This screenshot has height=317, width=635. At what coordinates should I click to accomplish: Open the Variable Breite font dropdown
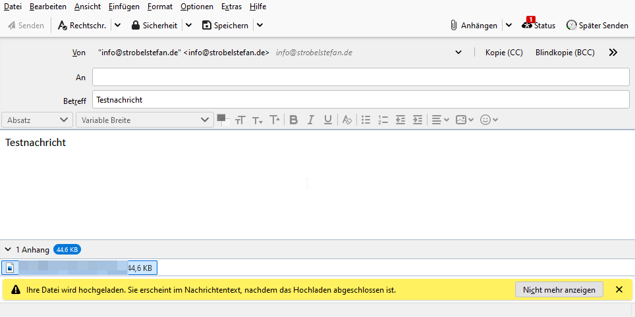(144, 120)
